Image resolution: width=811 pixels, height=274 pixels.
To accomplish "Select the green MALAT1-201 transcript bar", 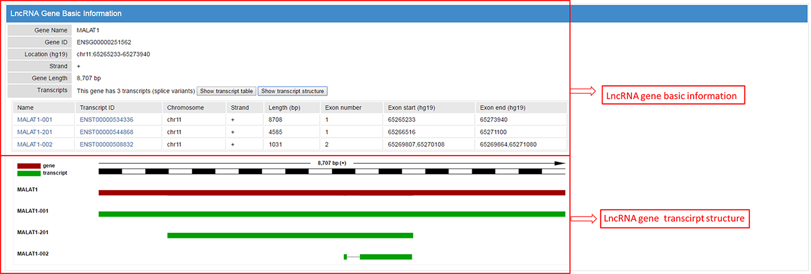I will pos(290,235).
